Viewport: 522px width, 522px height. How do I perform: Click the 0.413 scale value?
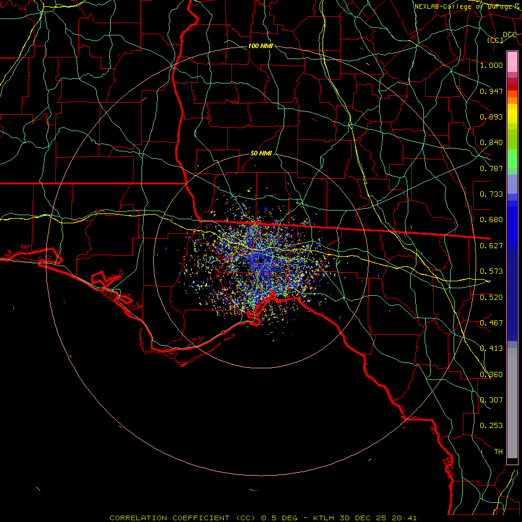[491, 349]
